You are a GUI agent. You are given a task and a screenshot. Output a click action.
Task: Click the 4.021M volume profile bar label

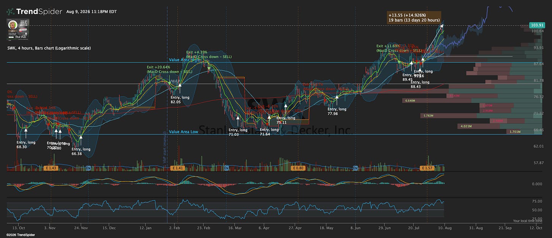[x=466, y=126]
